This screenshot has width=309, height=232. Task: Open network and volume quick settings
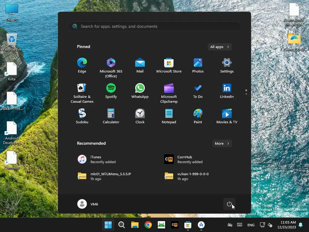click(x=266, y=225)
